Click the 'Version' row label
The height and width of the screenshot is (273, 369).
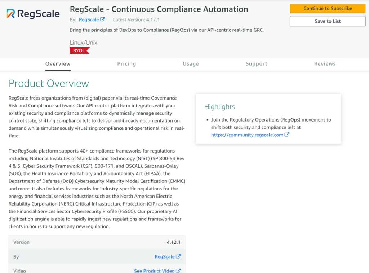(21, 242)
